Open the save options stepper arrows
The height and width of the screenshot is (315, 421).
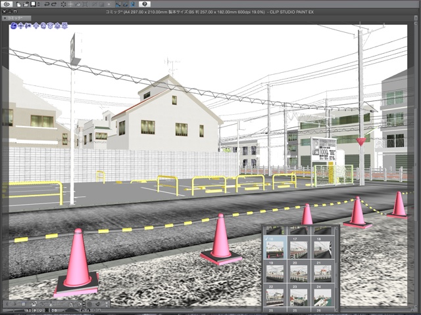coord(39,5)
